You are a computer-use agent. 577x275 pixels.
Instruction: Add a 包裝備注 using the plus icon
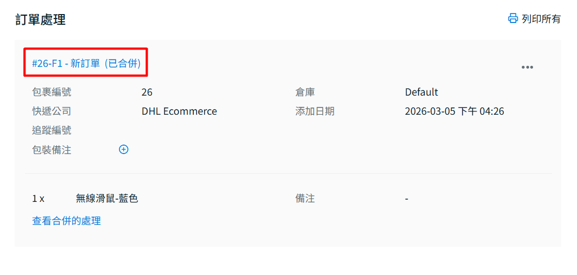124,150
